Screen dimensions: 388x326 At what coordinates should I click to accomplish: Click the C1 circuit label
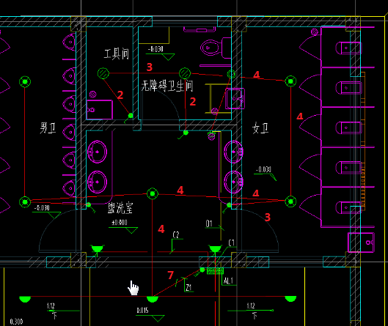(x=231, y=243)
